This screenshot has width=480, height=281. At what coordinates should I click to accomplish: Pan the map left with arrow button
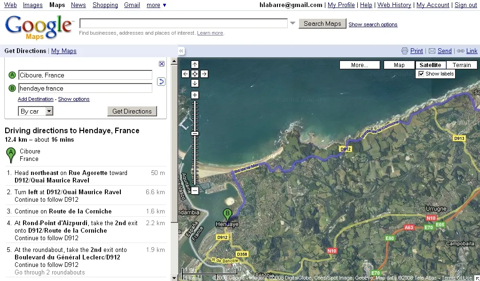tap(185, 74)
